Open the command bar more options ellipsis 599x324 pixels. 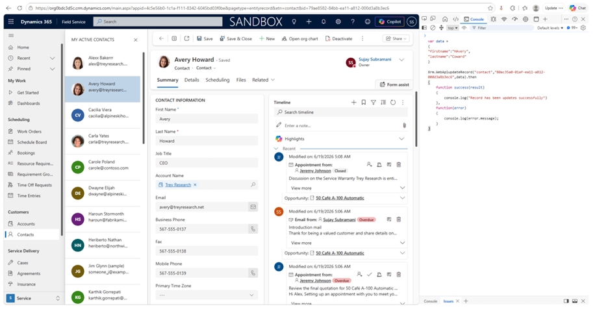coord(363,38)
